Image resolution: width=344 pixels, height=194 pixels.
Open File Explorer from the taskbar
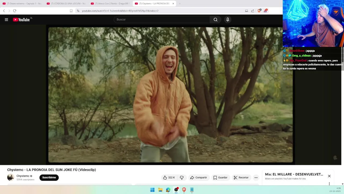click(x=160, y=190)
